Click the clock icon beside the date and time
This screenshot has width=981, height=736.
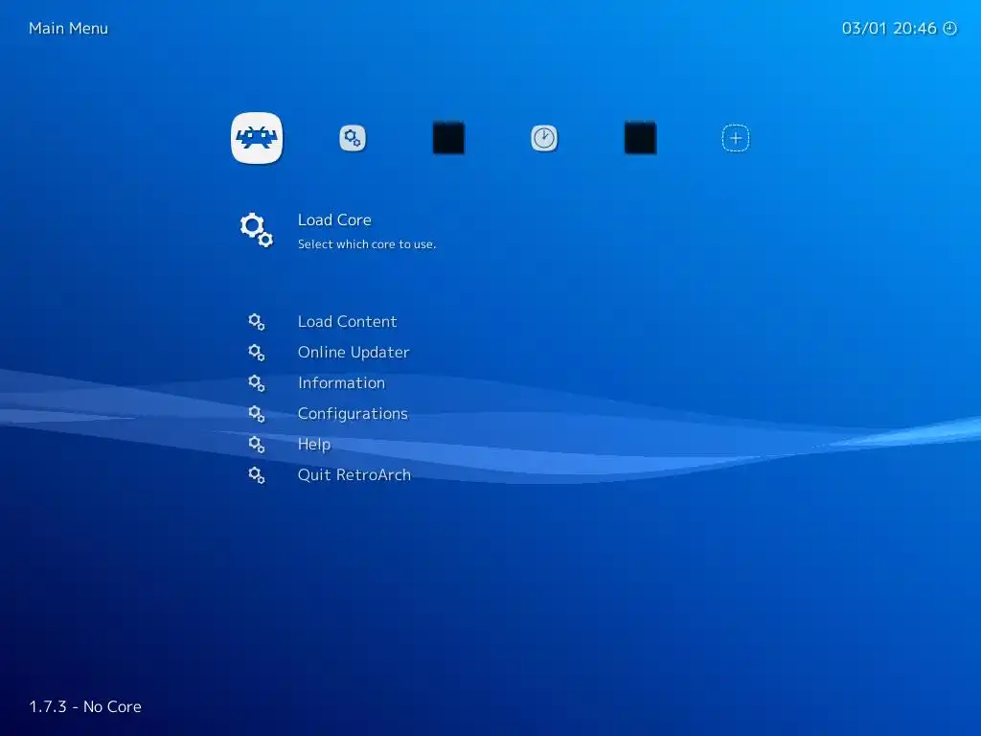point(949,28)
